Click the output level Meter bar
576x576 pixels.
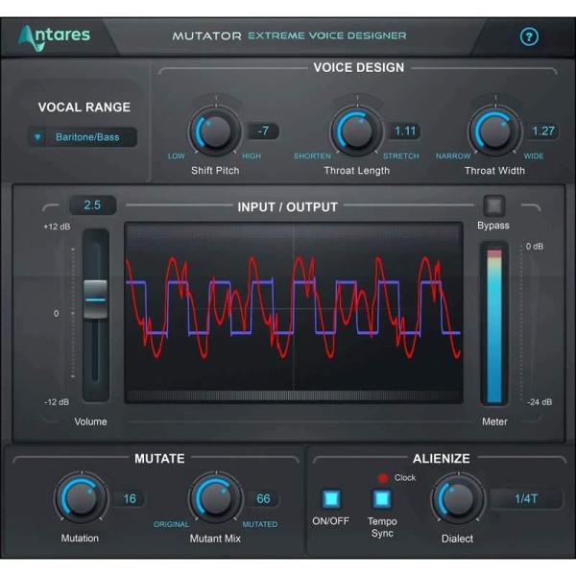pyautogui.click(x=493, y=324)
